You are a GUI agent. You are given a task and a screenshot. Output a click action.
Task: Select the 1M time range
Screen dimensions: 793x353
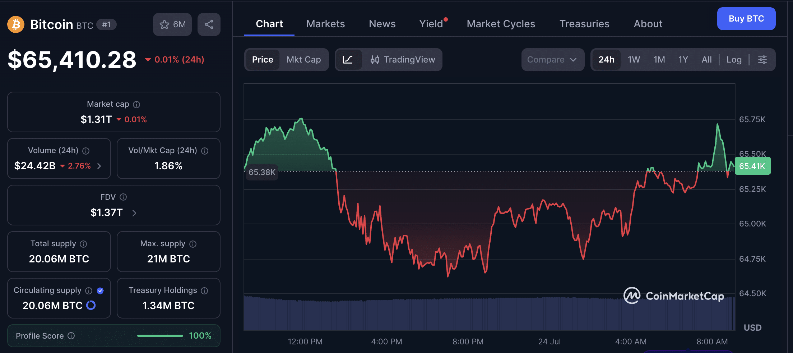point(659,60)
